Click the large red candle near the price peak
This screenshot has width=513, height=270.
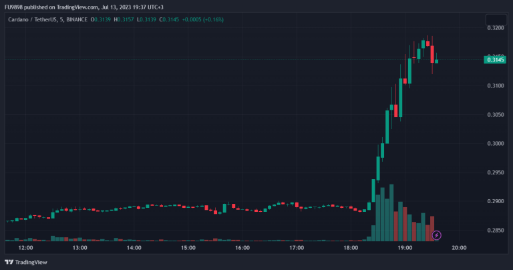tap(432, 53)
